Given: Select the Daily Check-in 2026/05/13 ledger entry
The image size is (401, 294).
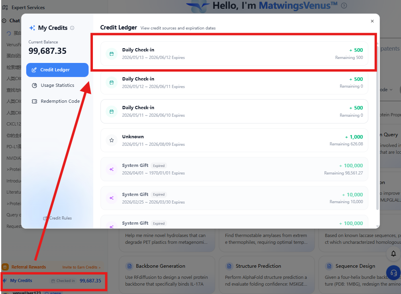Looking at the screenshot, I should 234,53.
